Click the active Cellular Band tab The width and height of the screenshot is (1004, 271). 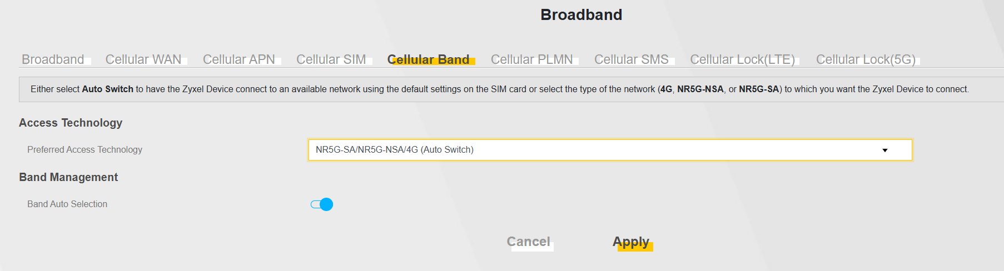click(x=429, y=59)
